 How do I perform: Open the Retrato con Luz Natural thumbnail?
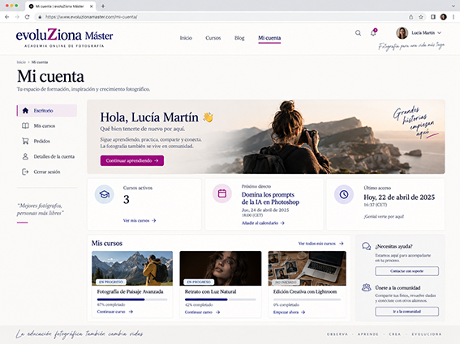click(221, 268)
